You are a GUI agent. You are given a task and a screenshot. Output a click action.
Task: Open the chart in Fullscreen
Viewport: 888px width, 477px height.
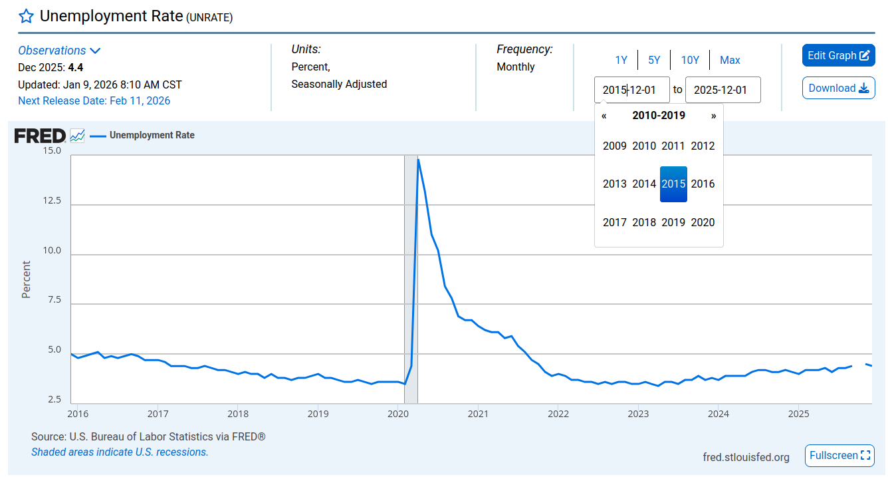pyautogui.click(x=839, y=456)
